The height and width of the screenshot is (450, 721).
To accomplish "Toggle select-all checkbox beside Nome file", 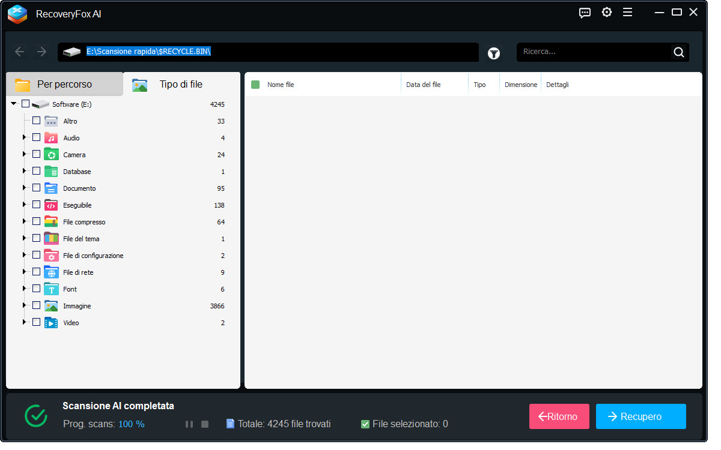I will (255, 85).
